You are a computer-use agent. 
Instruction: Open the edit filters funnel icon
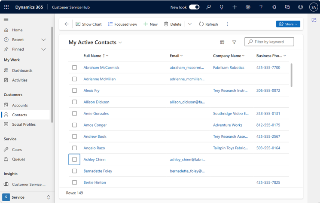(234, 42)
